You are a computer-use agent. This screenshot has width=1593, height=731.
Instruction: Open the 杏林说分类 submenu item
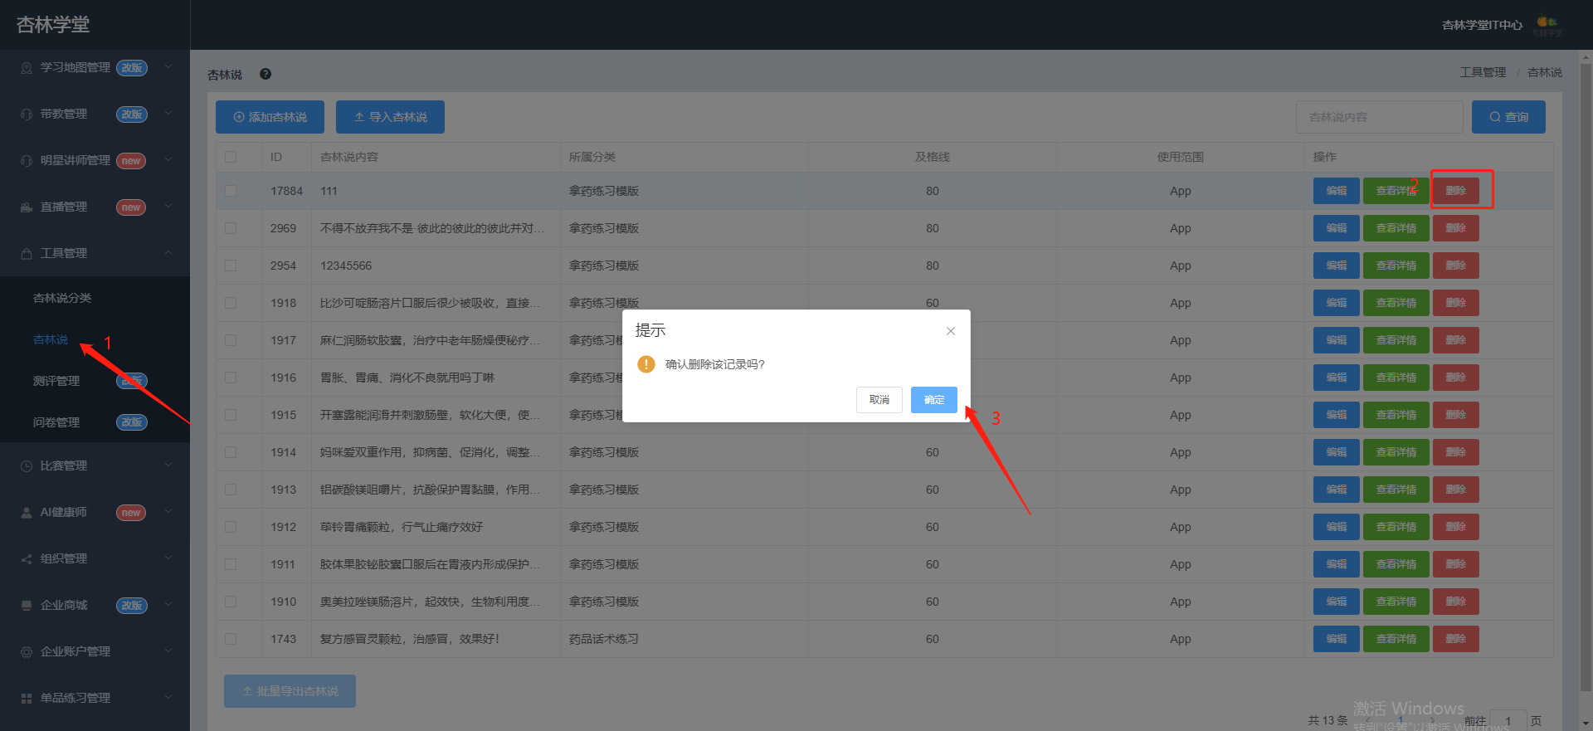click(x=62, y=298)
